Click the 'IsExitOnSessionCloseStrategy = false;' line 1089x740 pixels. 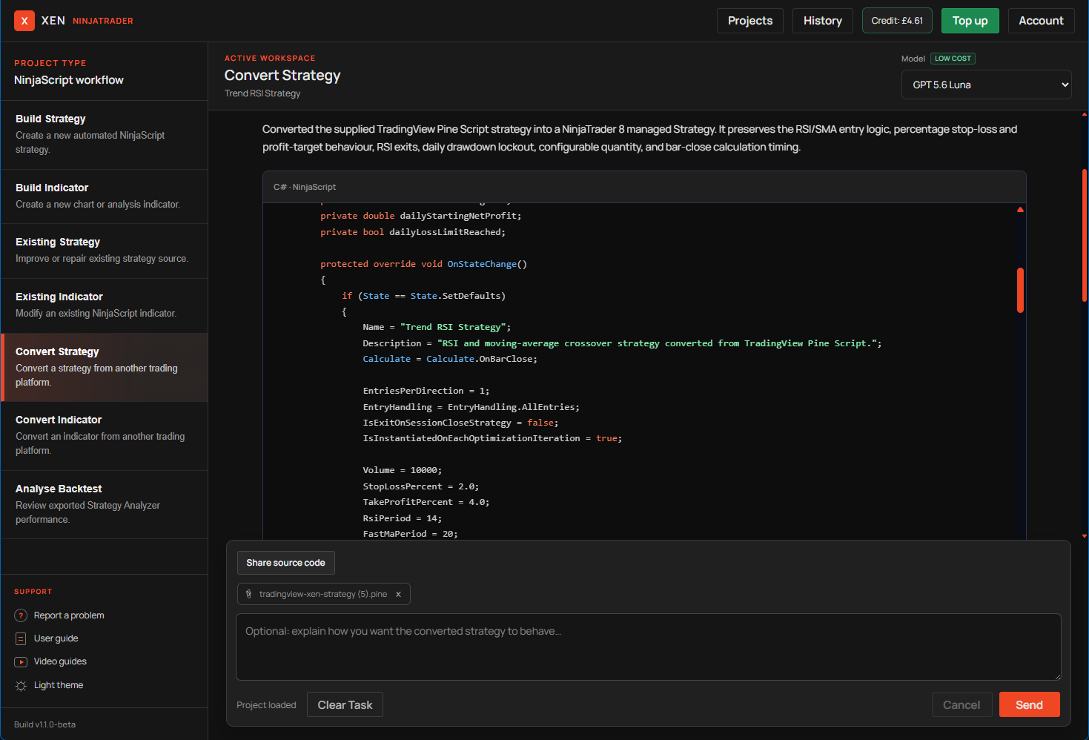pos(461,423)
